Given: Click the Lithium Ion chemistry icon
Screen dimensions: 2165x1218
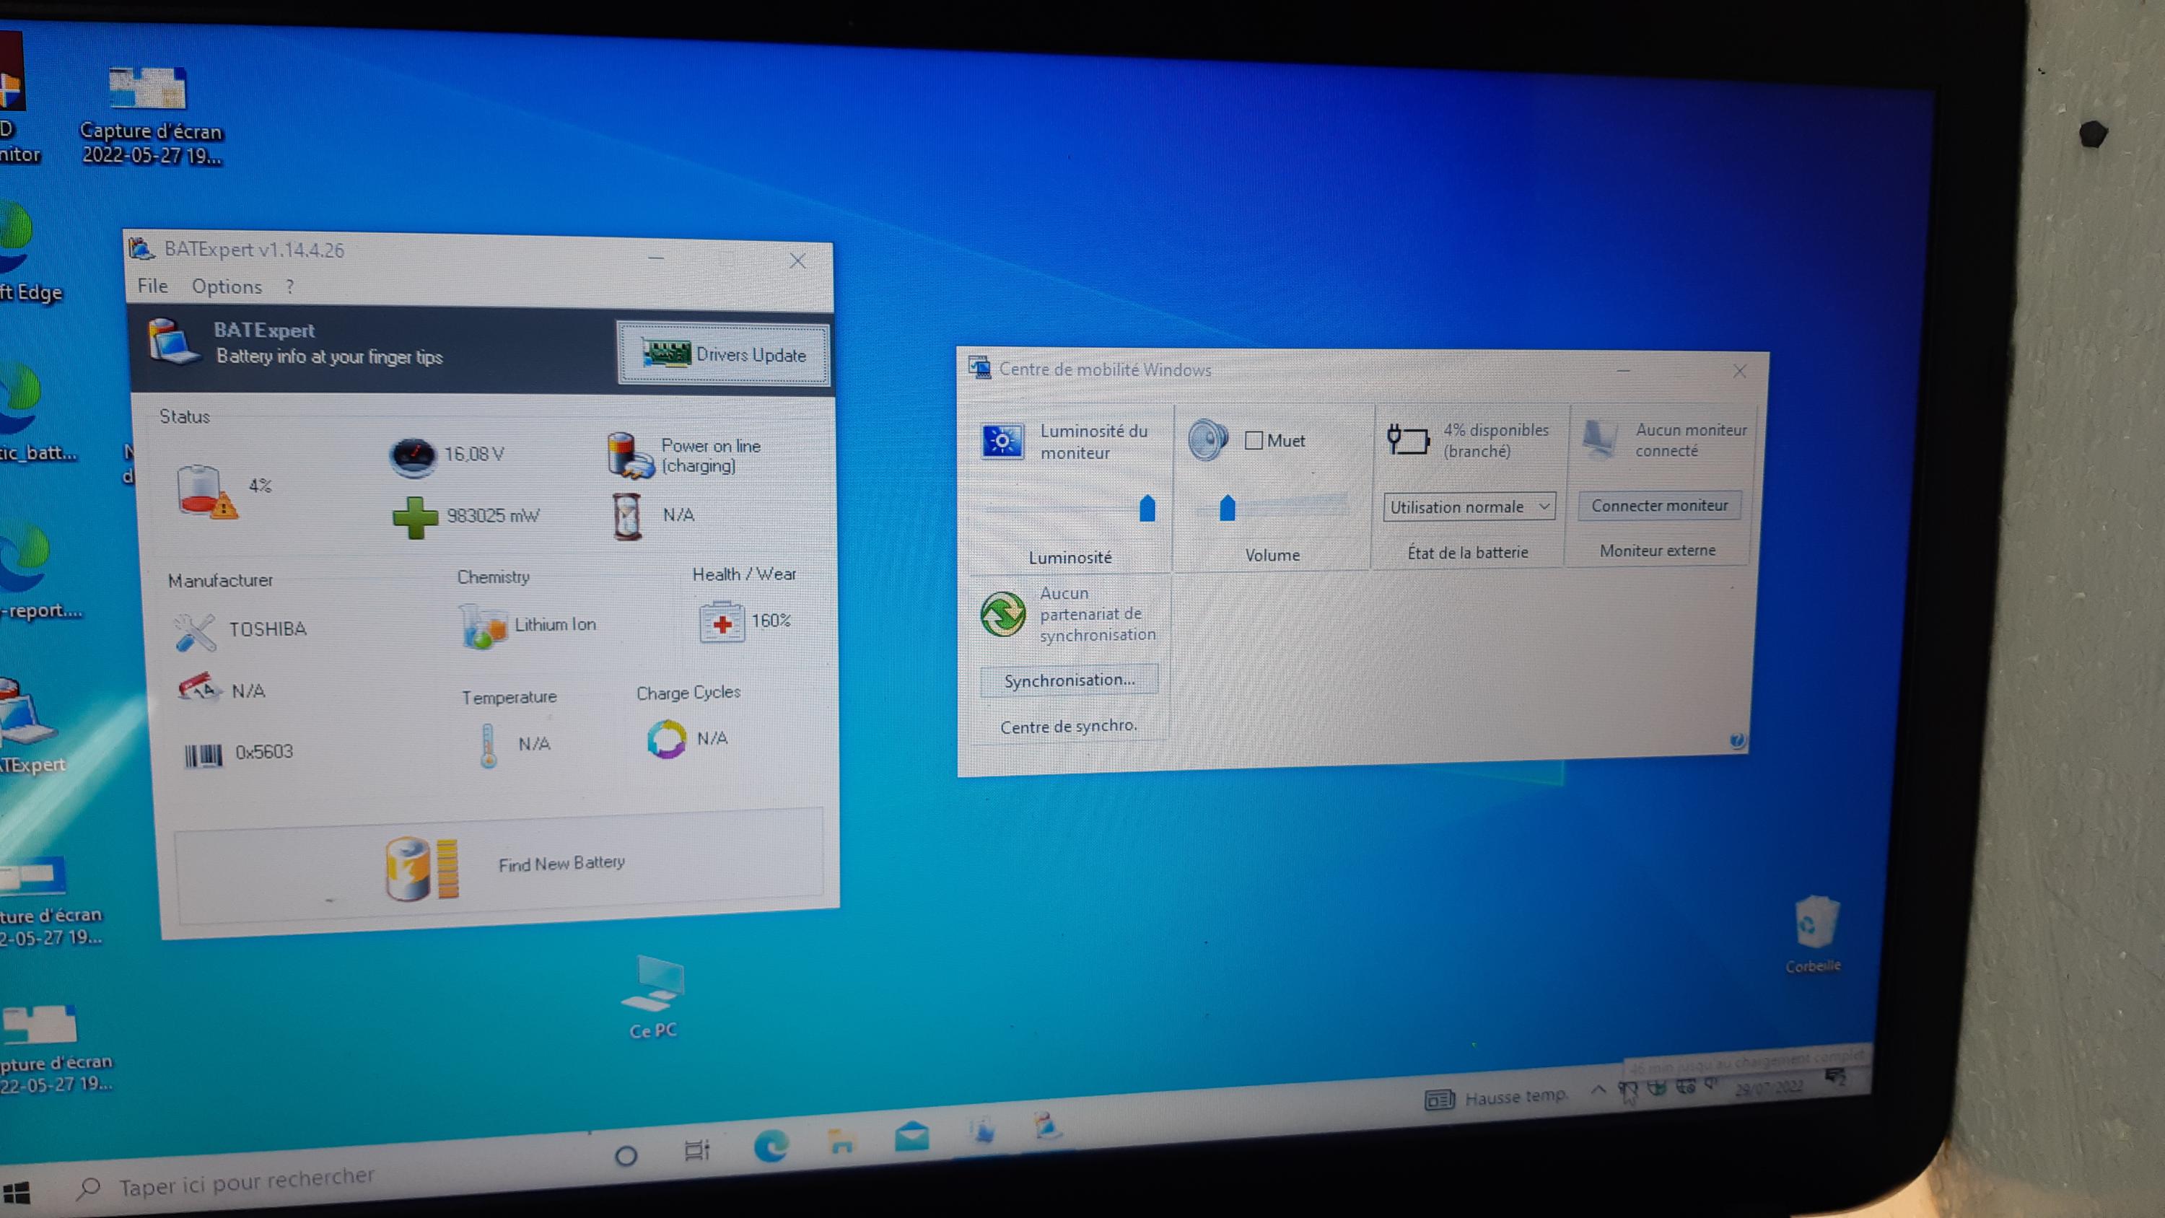Looking at the screenshot, I should 484,627.
